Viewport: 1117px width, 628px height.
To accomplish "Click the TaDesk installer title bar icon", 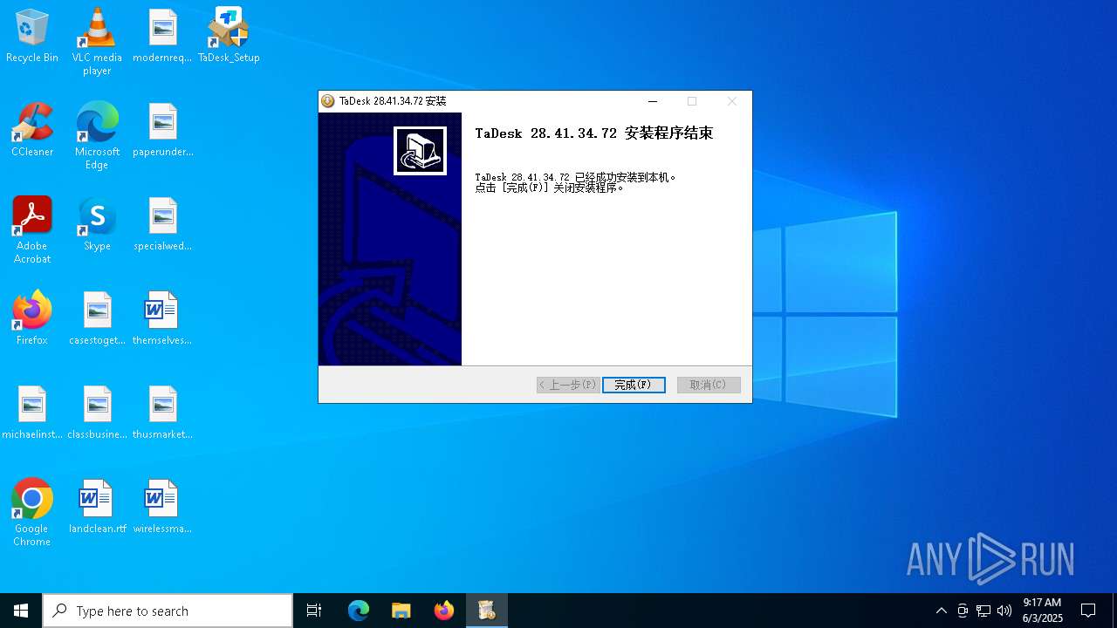I will pos(328,101).
